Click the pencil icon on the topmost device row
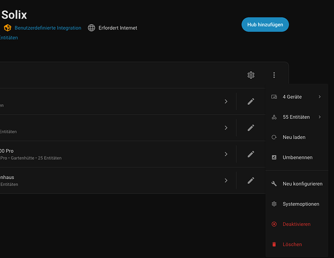This screenshot has height=258, width=334. coord(251,102)
